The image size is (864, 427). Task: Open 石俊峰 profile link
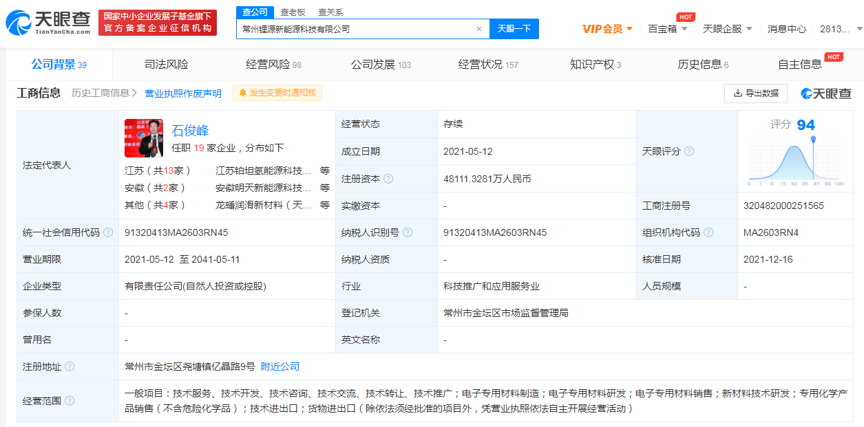pyautogui.click(x=190, y=131)
